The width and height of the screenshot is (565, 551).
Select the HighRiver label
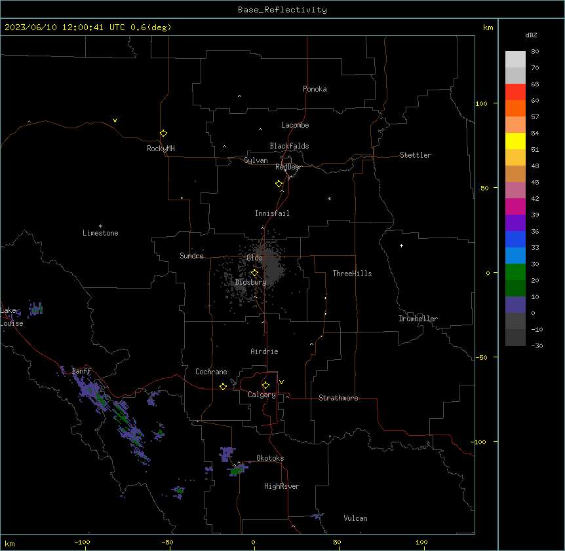pyautogui.click(x=282, y=486)
